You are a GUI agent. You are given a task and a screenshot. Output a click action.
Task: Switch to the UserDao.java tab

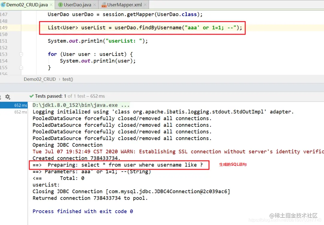click(x=77, y=5)
